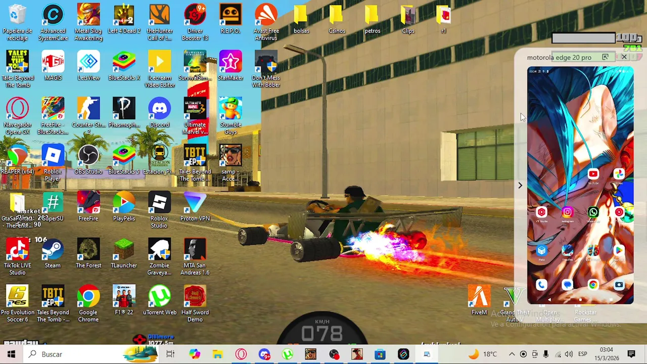Open the Discord desktop shortcut
Image resolution: width=647 pixels, height=364 pixels.
click(x=159, y=113)
